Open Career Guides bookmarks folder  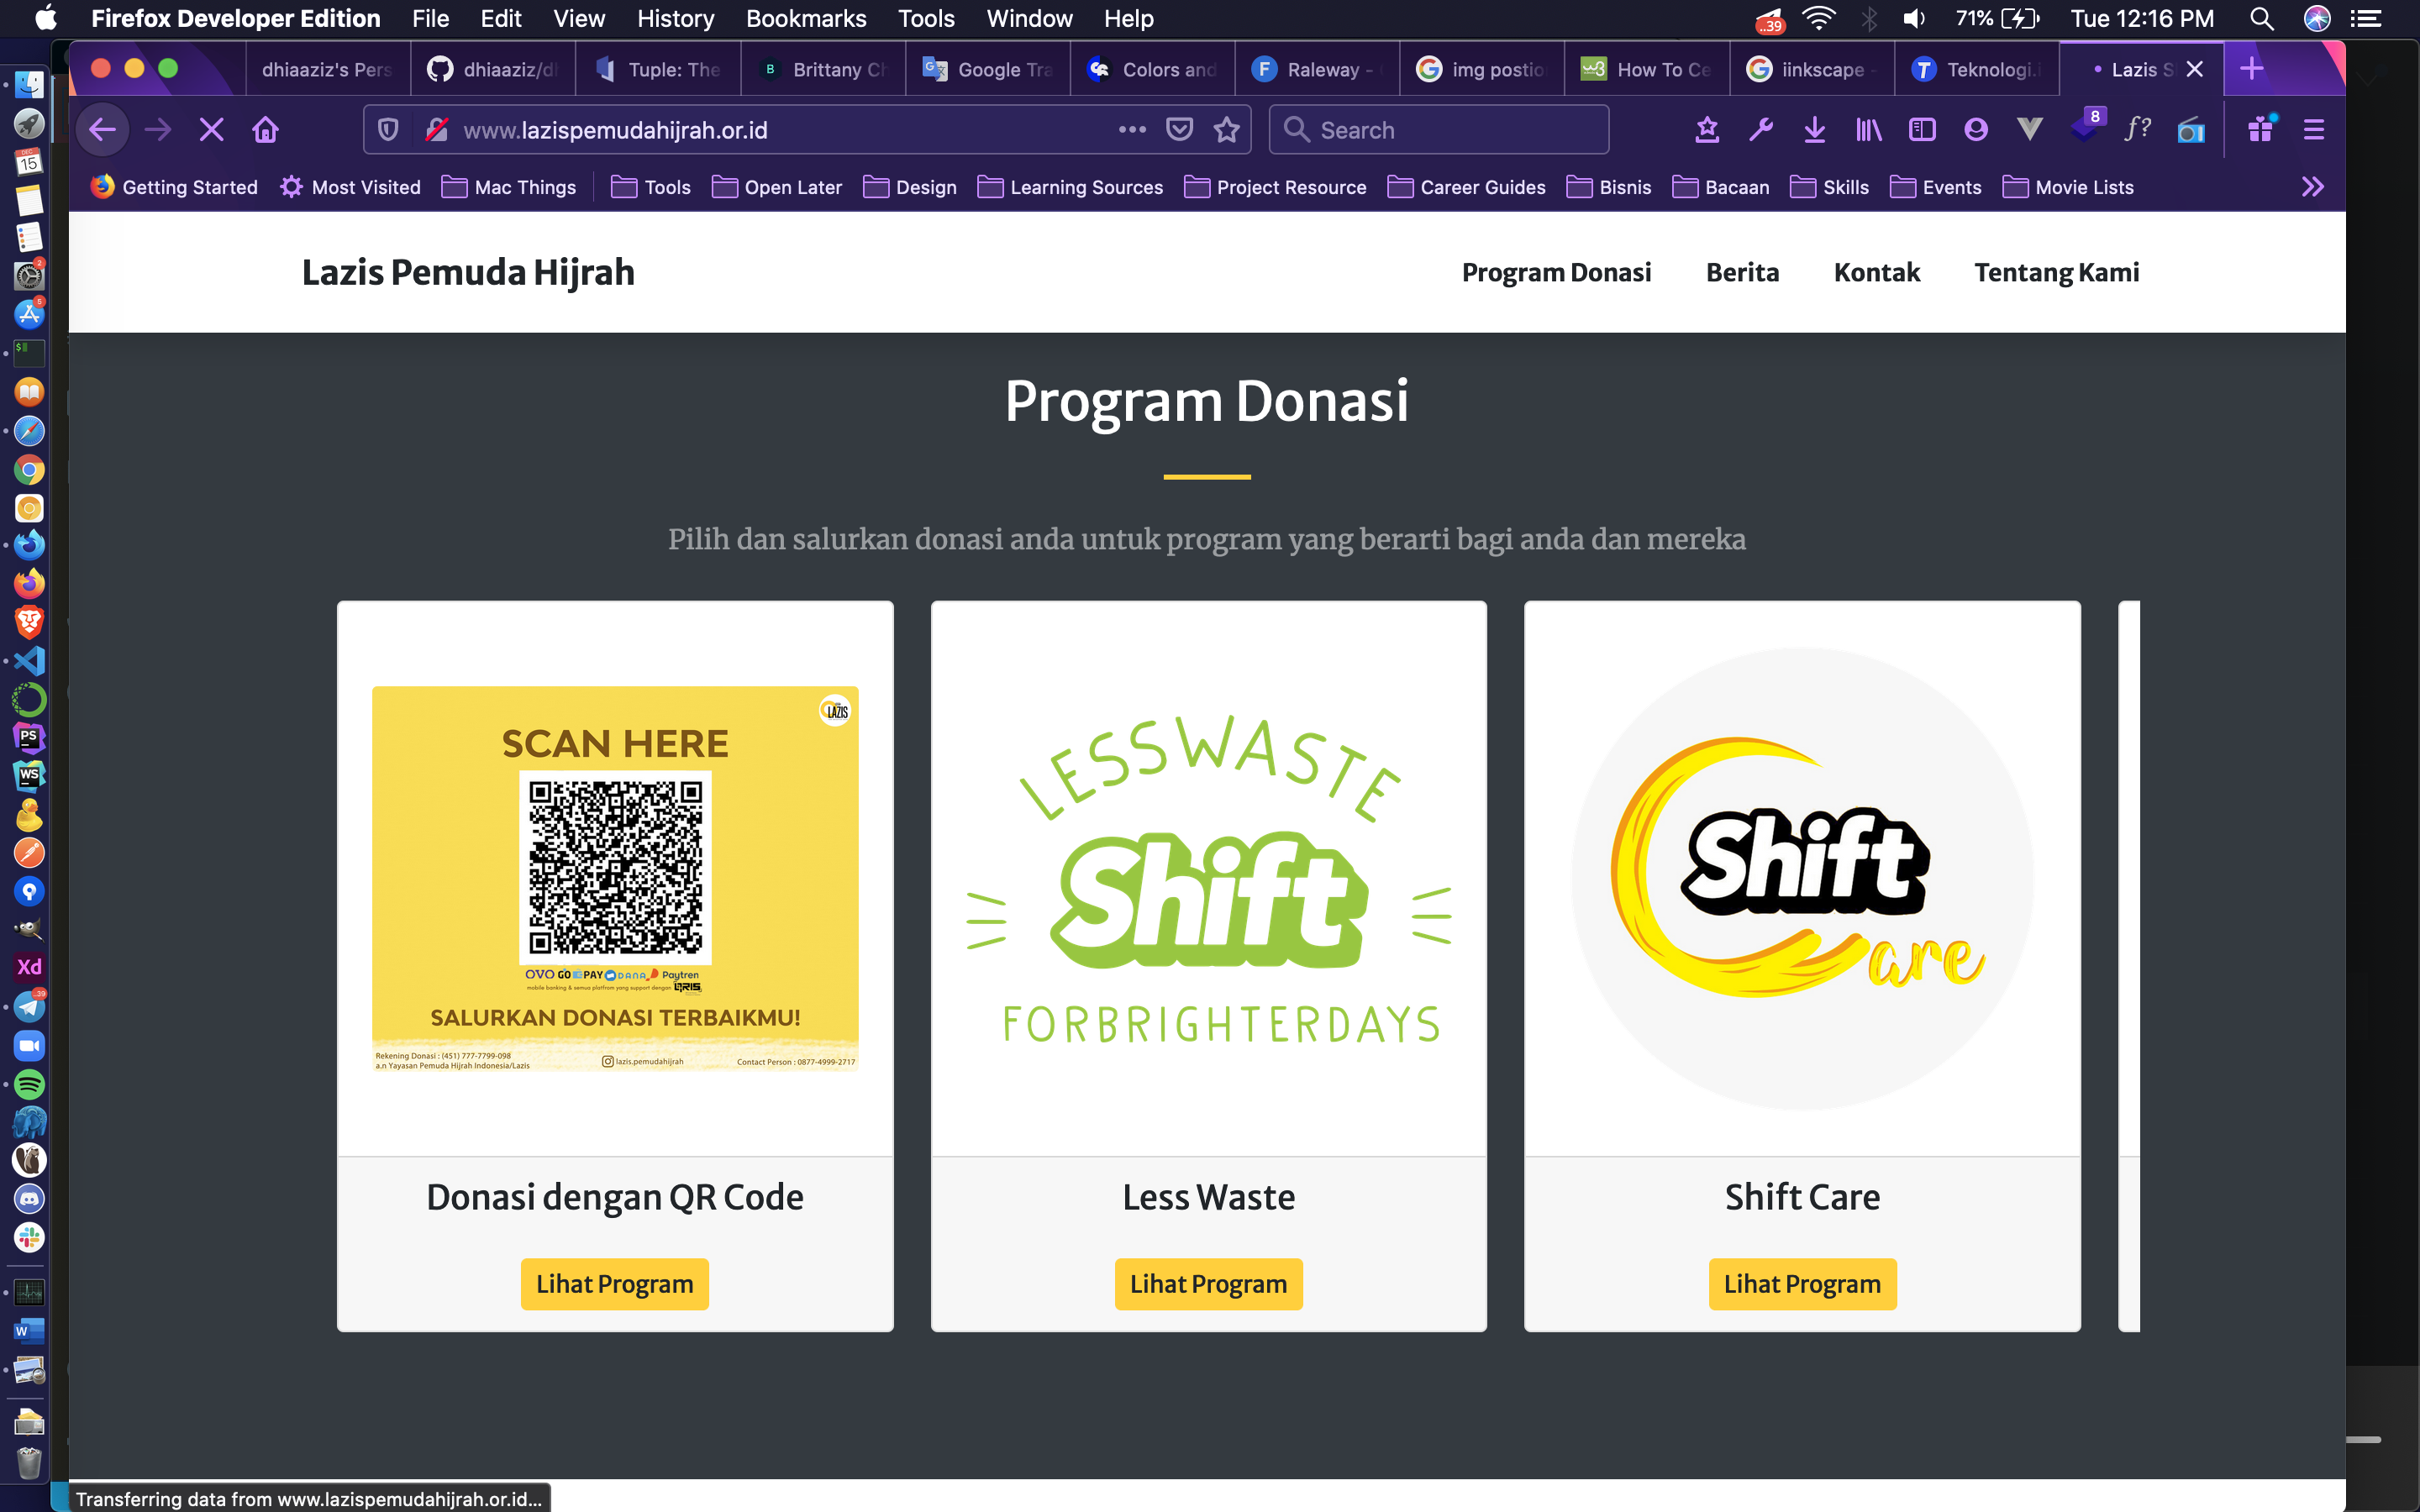1466,187
